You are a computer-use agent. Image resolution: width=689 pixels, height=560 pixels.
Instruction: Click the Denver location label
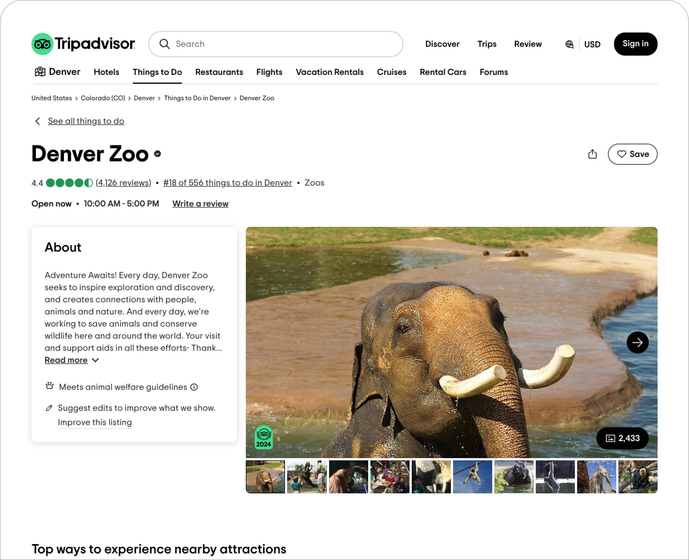pos(64,72)
